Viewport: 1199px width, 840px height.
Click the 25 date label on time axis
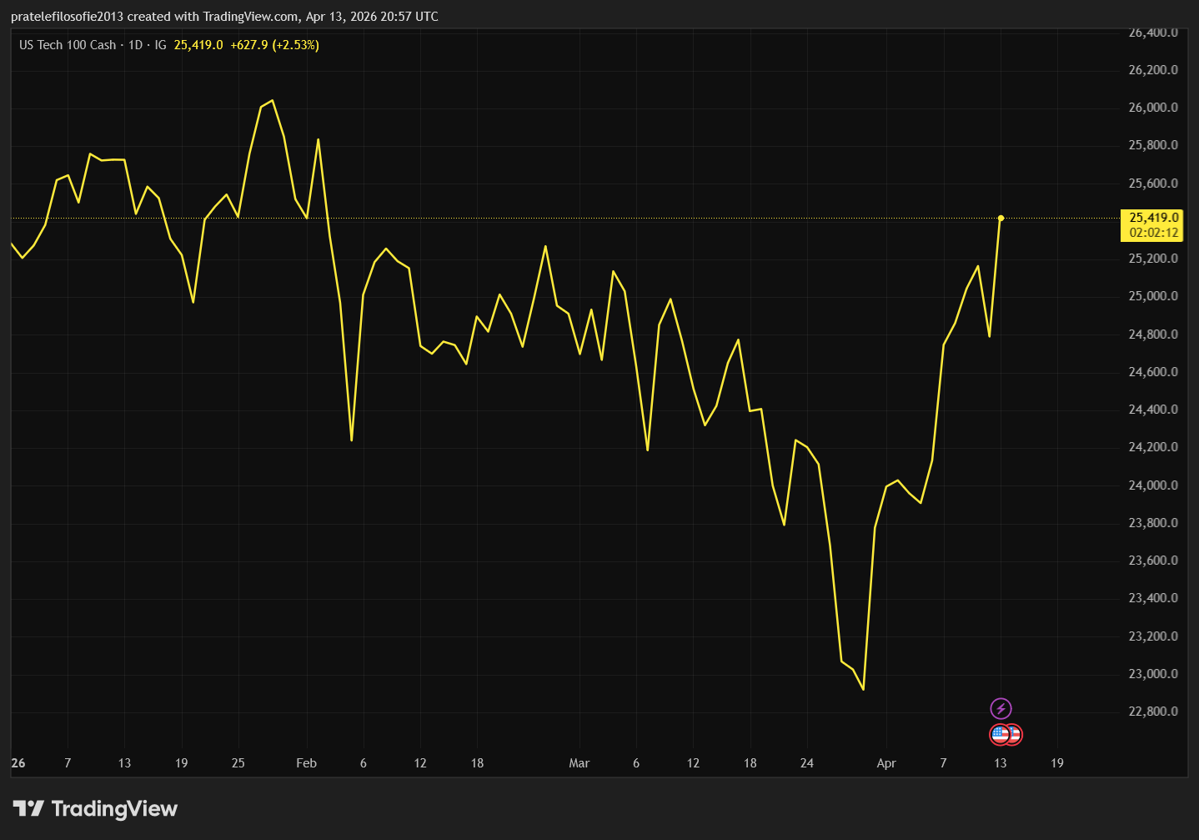(x=238, y=763)
